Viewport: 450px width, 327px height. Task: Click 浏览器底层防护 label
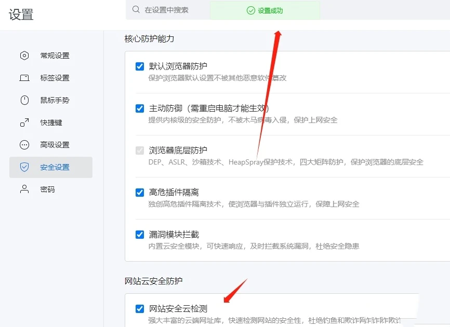click(x=178, y=151)
